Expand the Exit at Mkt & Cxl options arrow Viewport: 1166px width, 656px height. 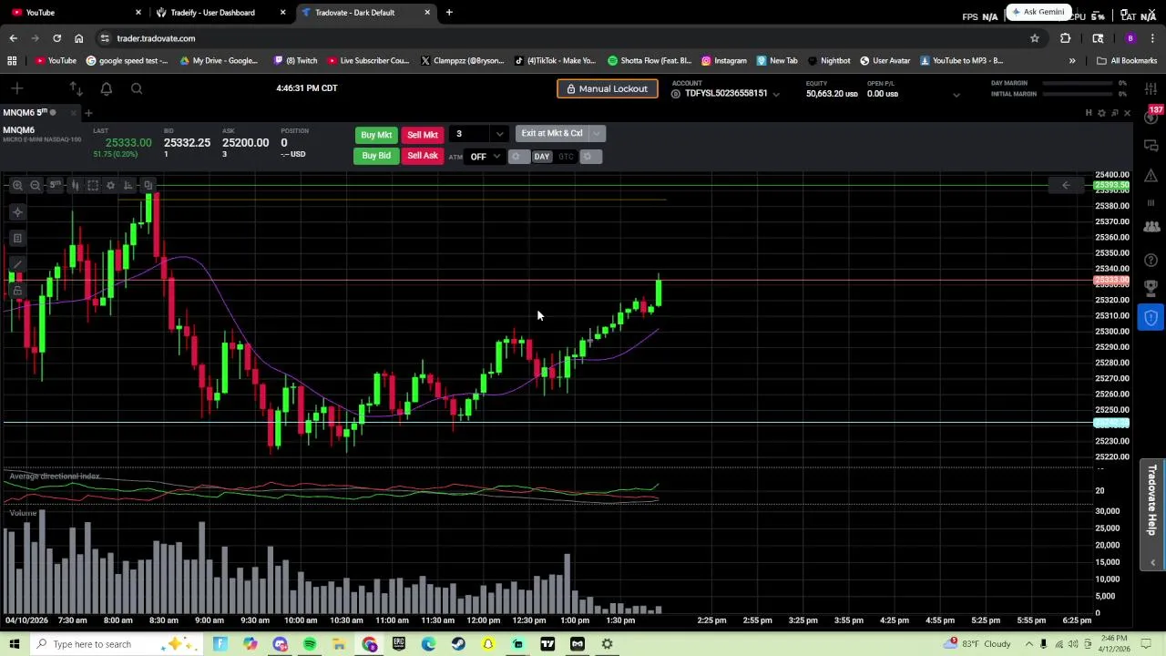coord(596,134)
